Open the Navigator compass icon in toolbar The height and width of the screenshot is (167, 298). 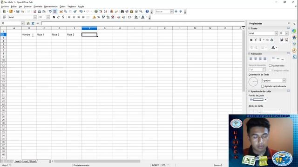tap(127, 11)
